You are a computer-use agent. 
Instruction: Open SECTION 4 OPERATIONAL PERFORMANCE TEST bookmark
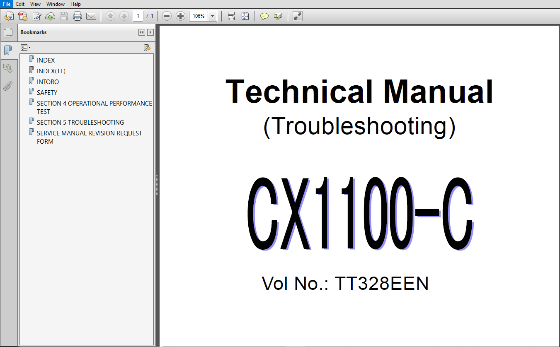coord(95,107)
